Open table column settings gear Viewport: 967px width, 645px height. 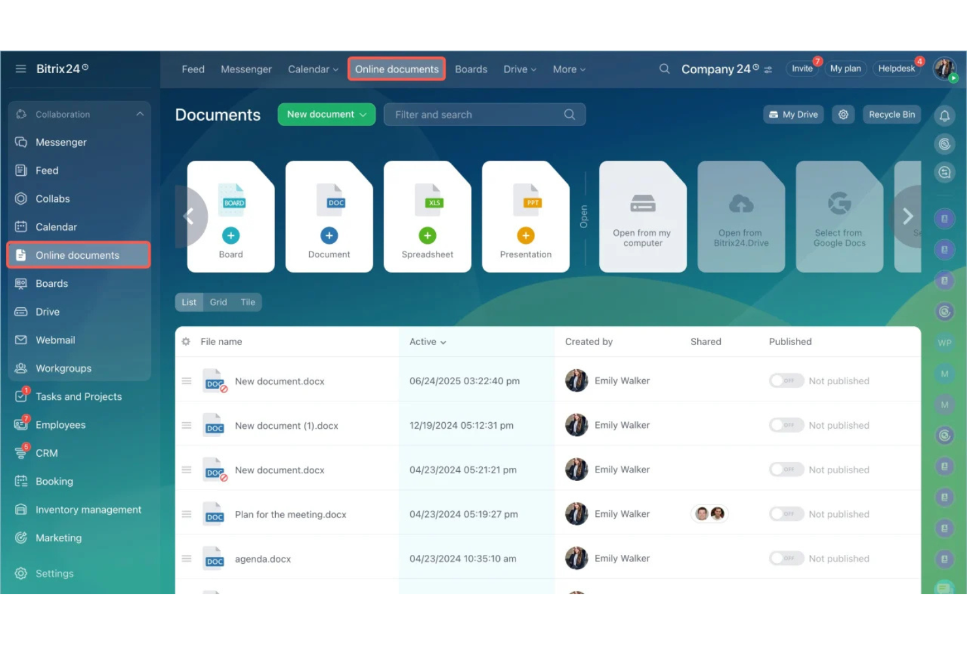tap(186, 342)
